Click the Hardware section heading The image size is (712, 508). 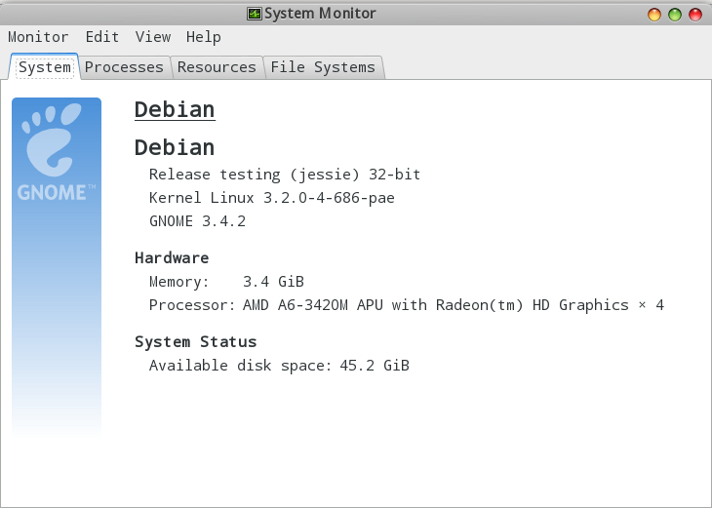(x=172, y=257)
